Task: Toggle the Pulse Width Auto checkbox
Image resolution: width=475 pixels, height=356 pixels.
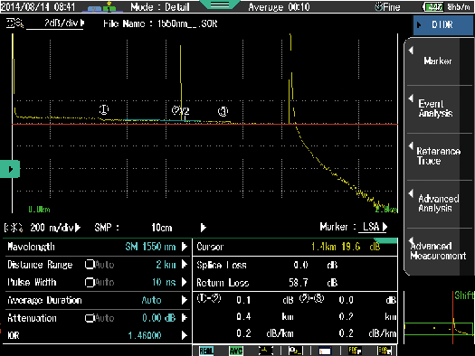Action: 90,282
